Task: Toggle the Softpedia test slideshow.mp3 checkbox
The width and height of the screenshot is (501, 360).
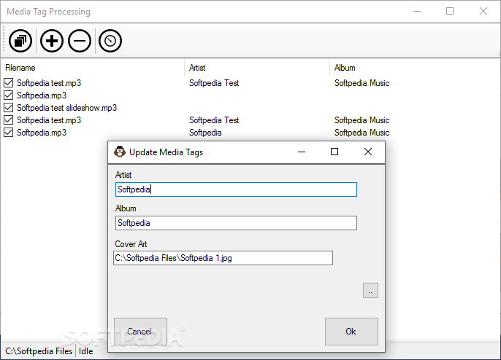Action: coord(8,108)
